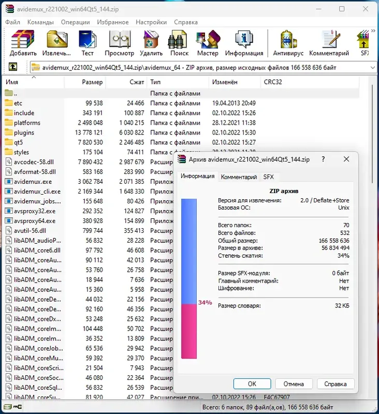Open the Избранное menu
Image resolution: width=379 pixels, height=414 pixels.
113,22
